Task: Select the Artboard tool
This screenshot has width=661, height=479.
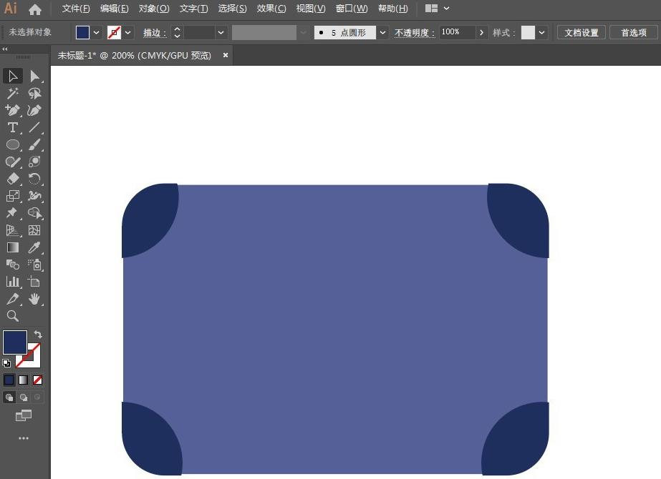Action: [x=34, y=282]
